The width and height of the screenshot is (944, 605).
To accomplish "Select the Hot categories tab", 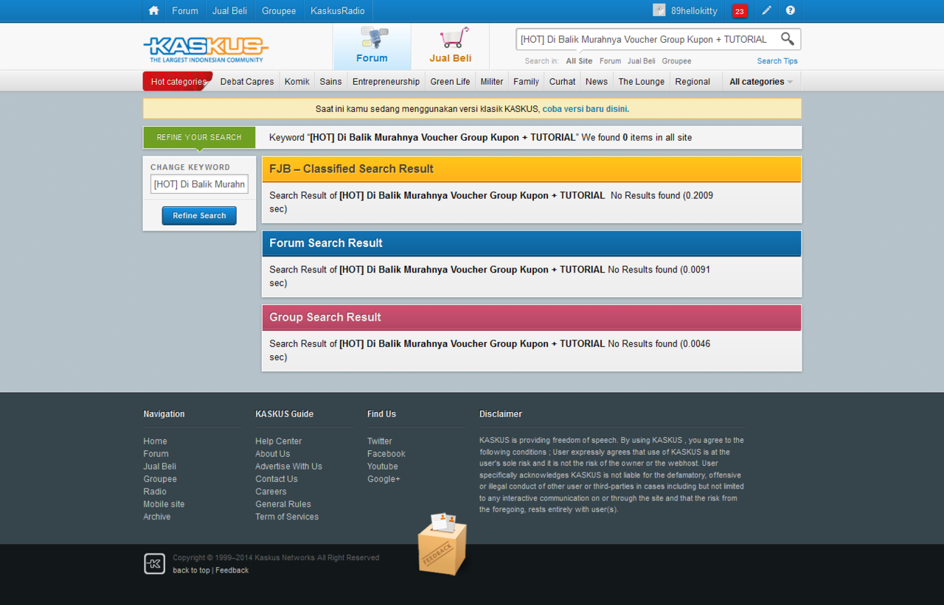I will pos(178,82).
